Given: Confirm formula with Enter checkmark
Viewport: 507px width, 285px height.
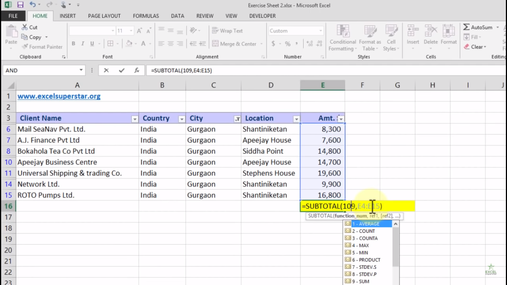Looking at the screenshot, I should coord(121,70).
